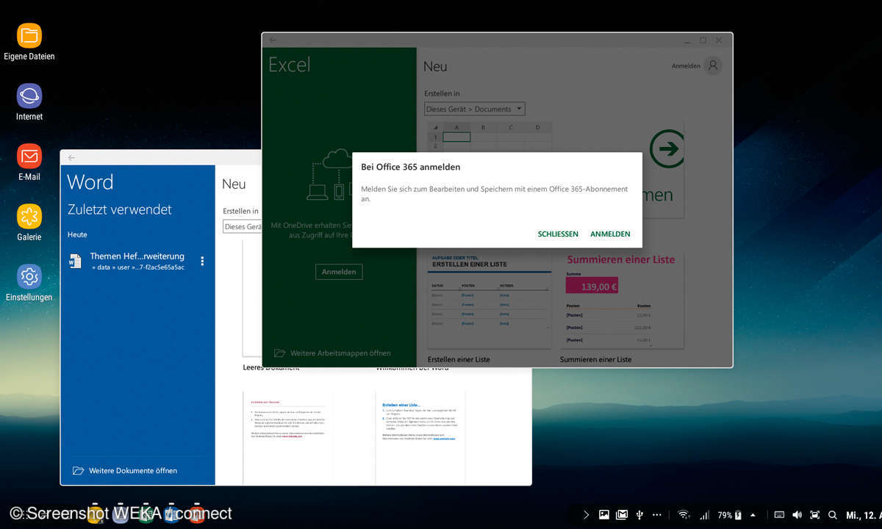Screen dimensions: 882x529
Task: Click the Leeres Dokument caption in Word
Action: tap(271, 367)
